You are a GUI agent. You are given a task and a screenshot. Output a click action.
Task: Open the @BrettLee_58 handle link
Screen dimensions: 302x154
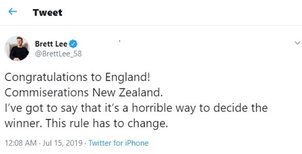click(x=59, y=54)
